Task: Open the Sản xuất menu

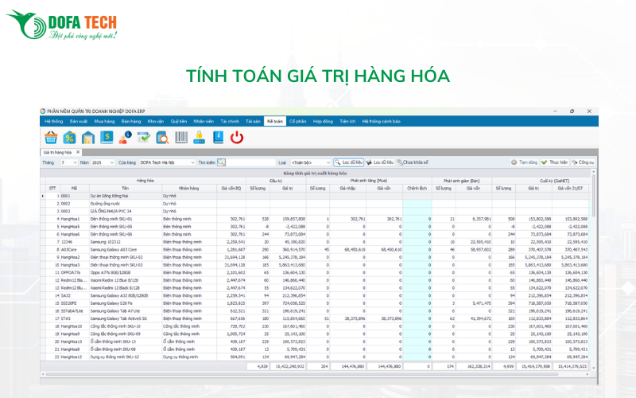Action: pos(78,122)
